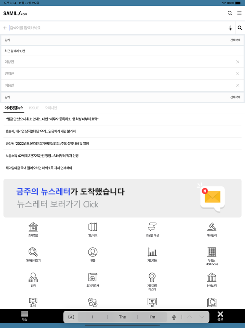Open the hamburger menu at top right

pos(239,13)
